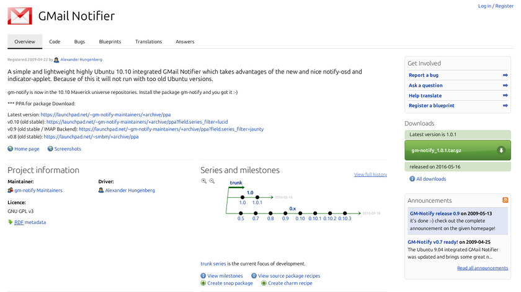The width and height of the screenshot is (521, 292).
Task: Open the Help translate link
Action: (x=425, y=96)
